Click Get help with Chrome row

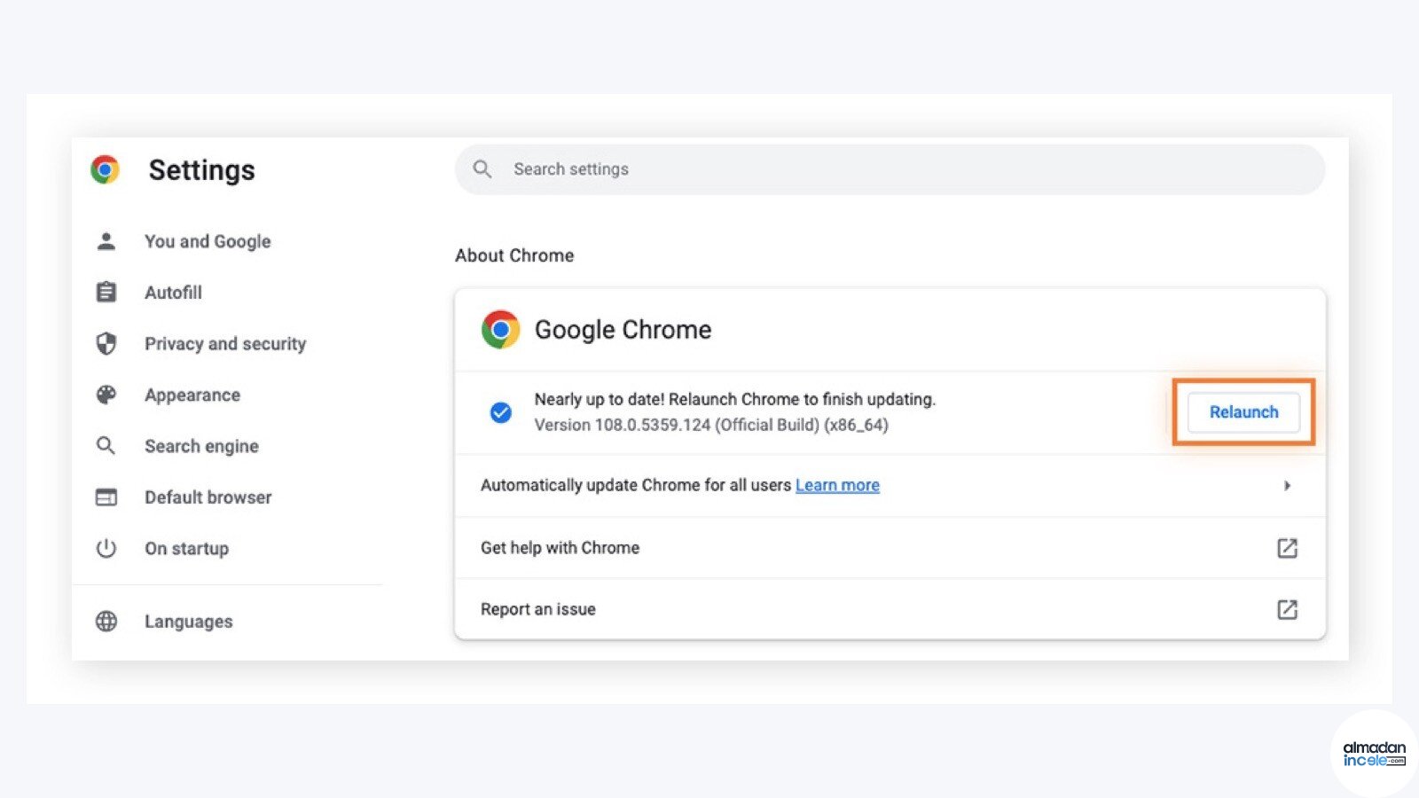coord(890,548)
